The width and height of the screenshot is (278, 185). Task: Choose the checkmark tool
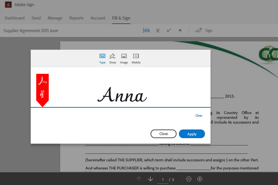169,30
